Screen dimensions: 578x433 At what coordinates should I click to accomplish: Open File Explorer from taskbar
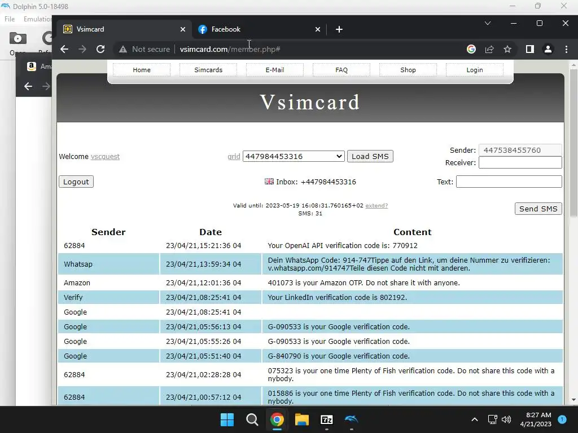coord(301,419)
